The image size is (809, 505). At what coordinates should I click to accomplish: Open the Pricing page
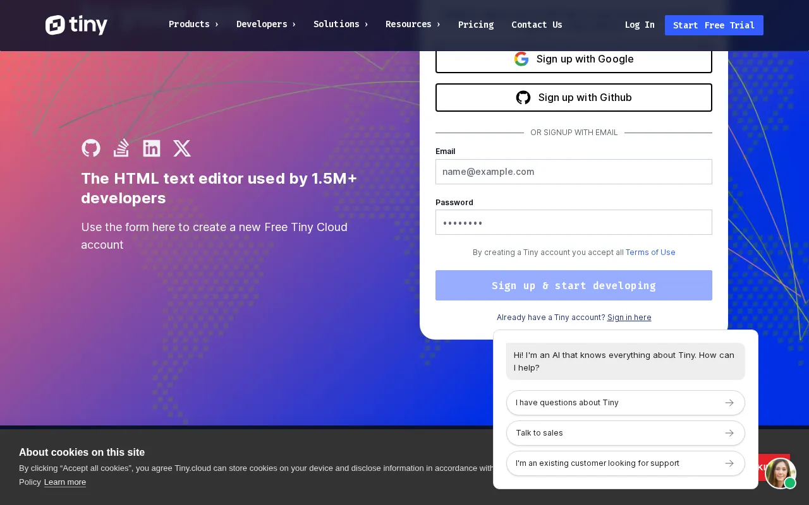[476, 25]
